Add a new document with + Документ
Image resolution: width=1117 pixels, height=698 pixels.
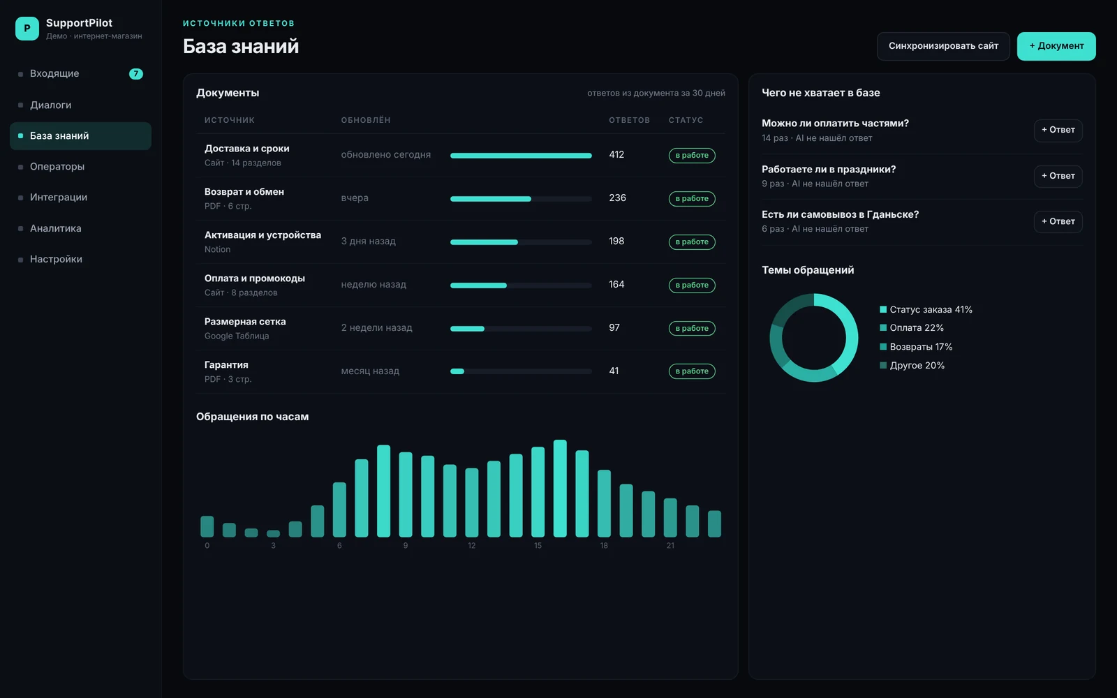pos(1056,46)
